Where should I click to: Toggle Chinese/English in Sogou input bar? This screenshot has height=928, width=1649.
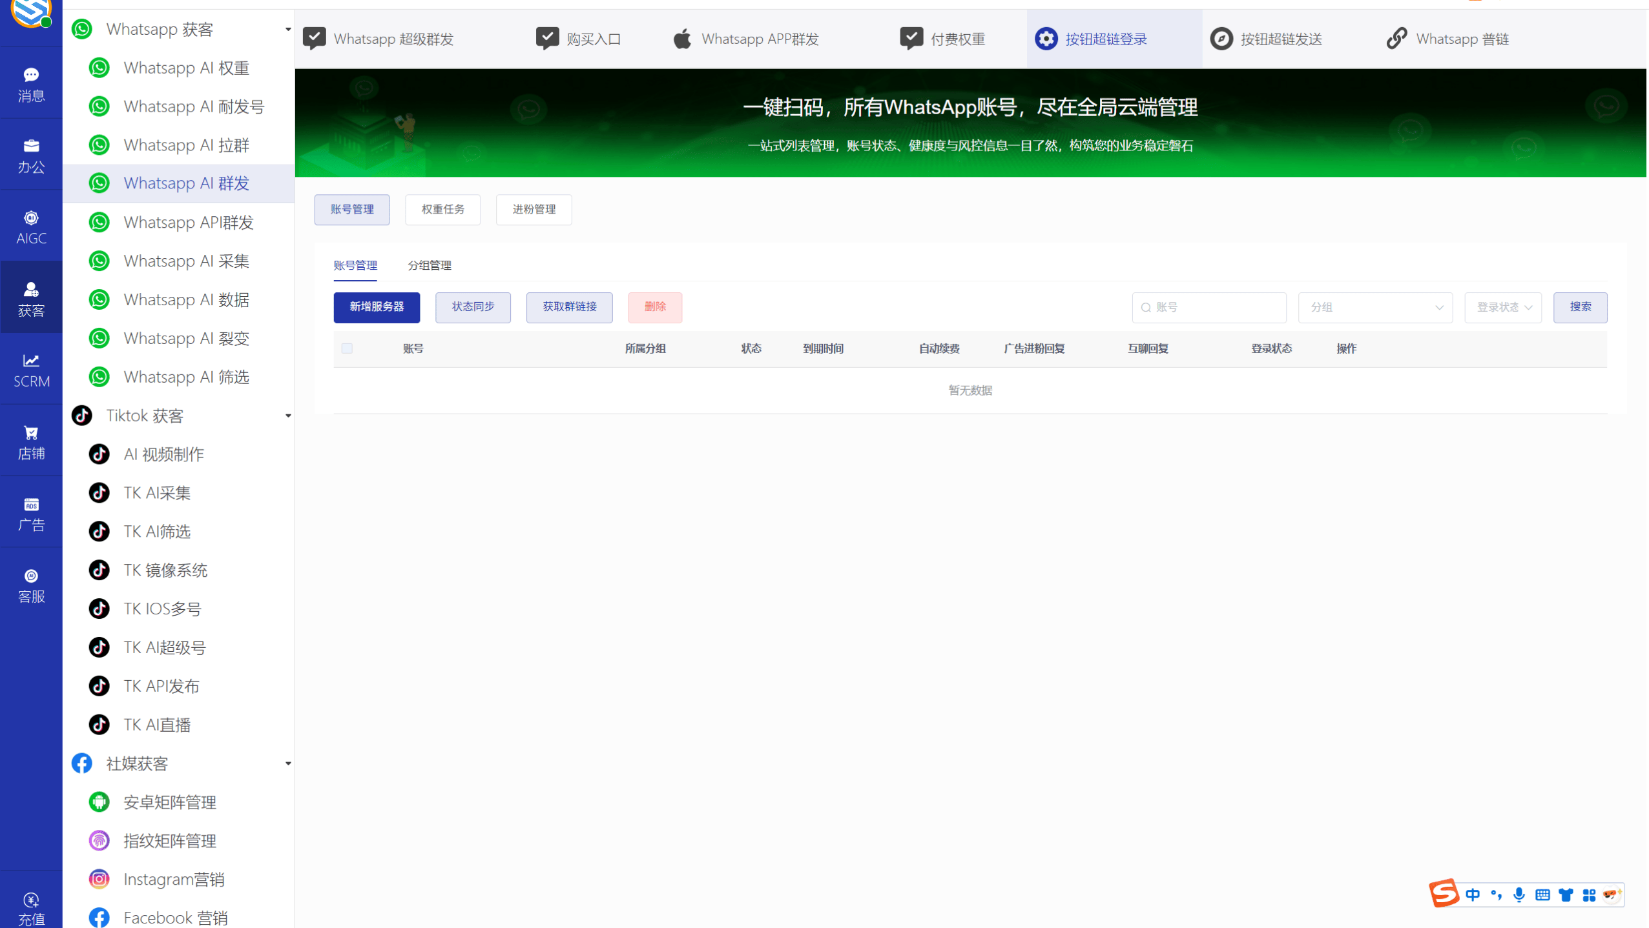tap(1474, 894)
